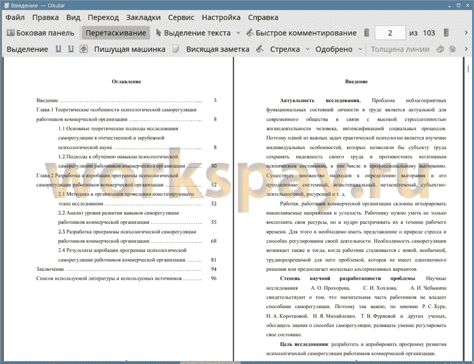Click the strikethrough S icon

pyautogui.click(x=84, y=49)
